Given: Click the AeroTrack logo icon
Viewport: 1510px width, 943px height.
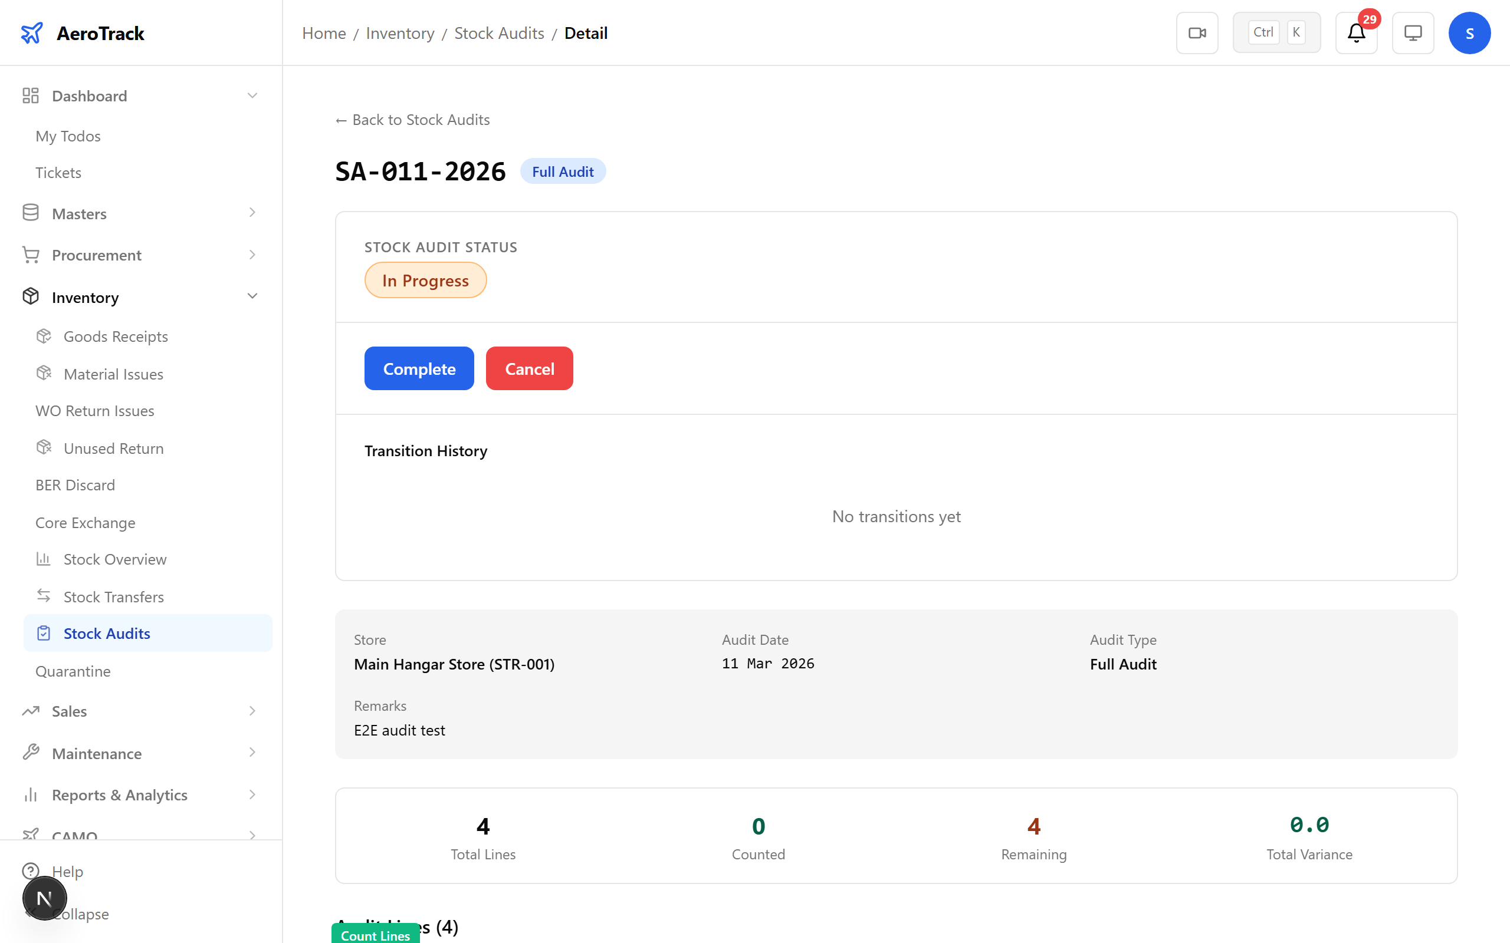Looking at the screenshot, I should 32,32.
